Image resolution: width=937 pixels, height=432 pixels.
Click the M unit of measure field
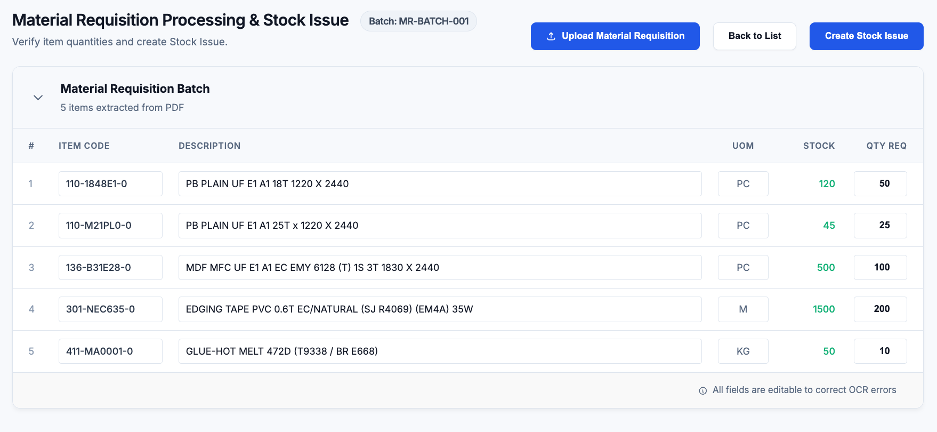click(743, 309)
